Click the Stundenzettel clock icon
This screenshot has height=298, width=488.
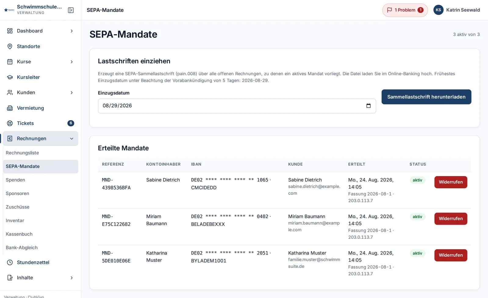[x=10, y=262]
